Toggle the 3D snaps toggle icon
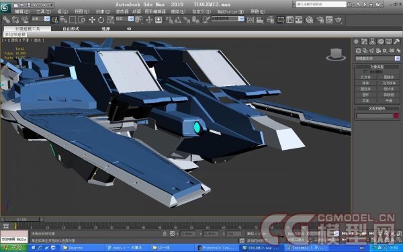Viewport: 403px width, 252px height. click(169, 19)
